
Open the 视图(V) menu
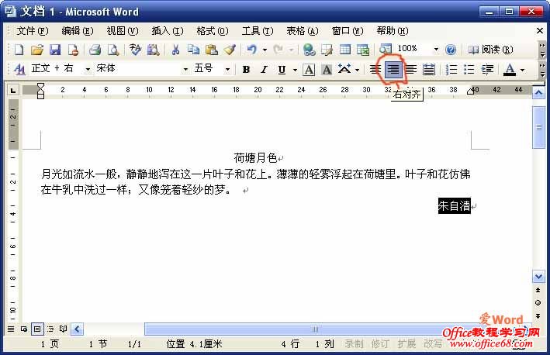click(123, 31)
